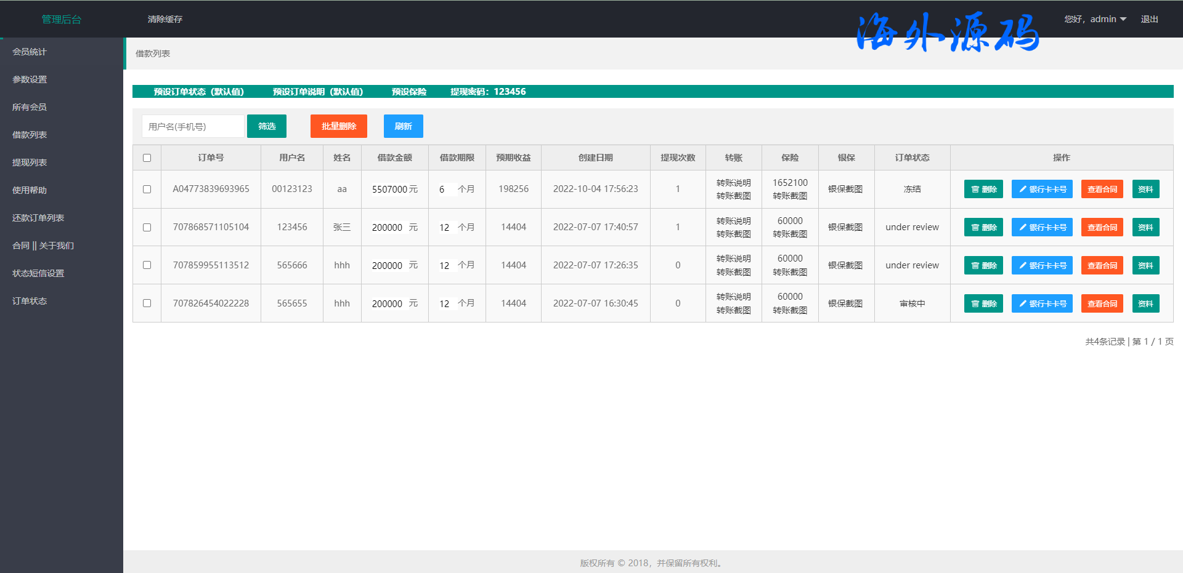Check the box for order A04773839693965
Screen dimensions: 1183x573
point(147,189)
